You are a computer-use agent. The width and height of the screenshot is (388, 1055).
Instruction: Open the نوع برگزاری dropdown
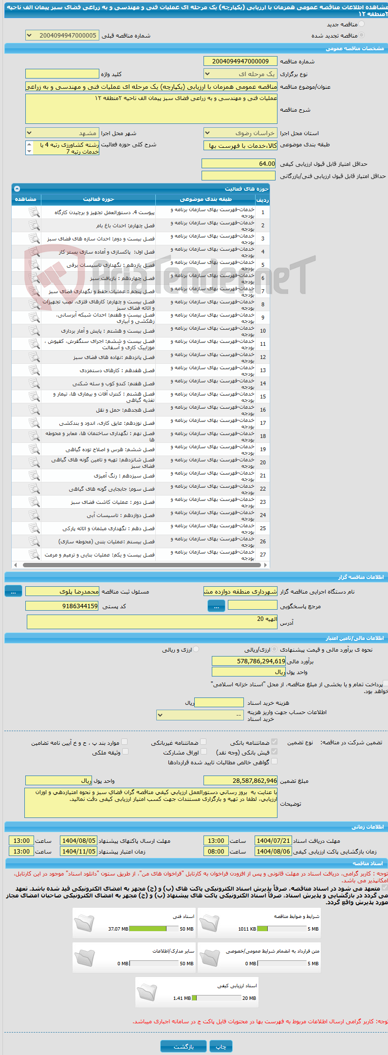[240, 74]
